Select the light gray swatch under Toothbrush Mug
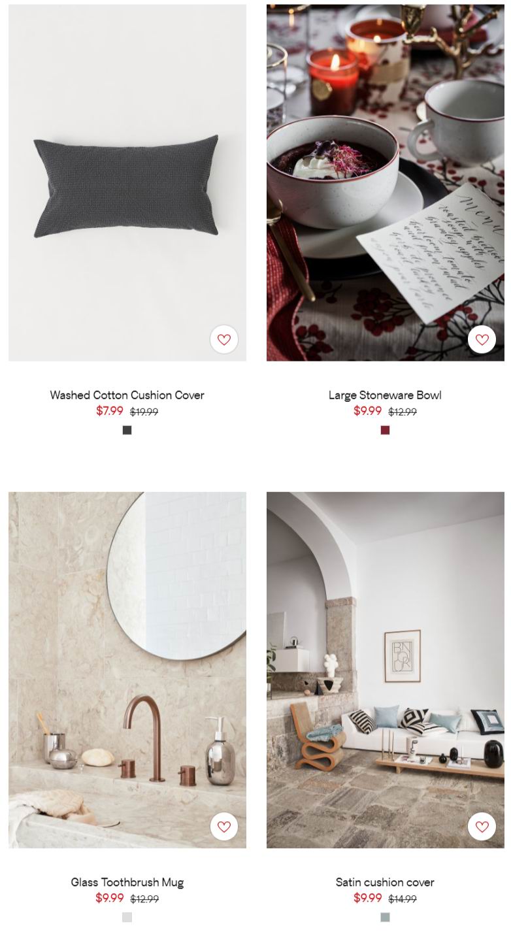This screenshot has height=939, width=511. coord(127,917)
